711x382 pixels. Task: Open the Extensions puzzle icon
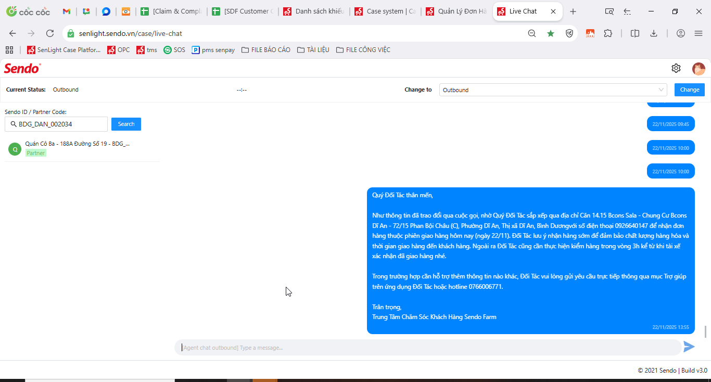[x=608, y=33]
